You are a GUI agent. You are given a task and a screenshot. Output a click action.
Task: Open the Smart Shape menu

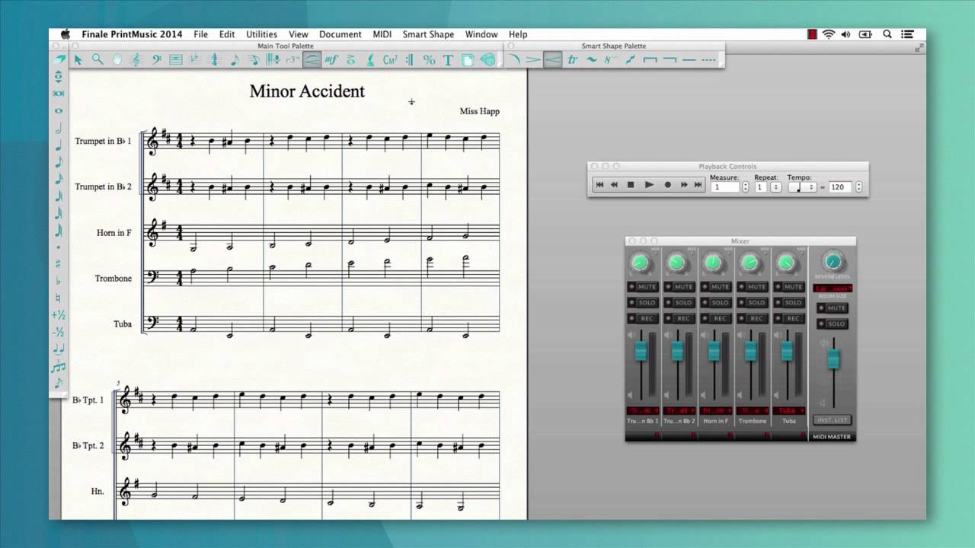pos(428,34)
